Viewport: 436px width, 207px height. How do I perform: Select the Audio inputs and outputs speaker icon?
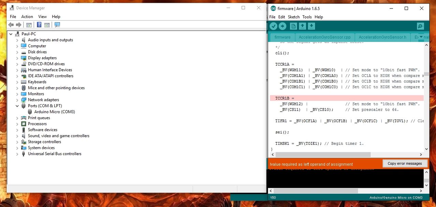tap(24, 40)
